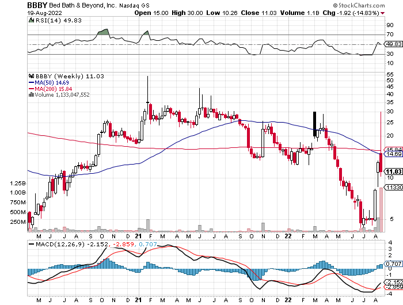Click the Volume 1.1B header value
The width and height of the screenshot is (403, 305).
tap(300, 13)
